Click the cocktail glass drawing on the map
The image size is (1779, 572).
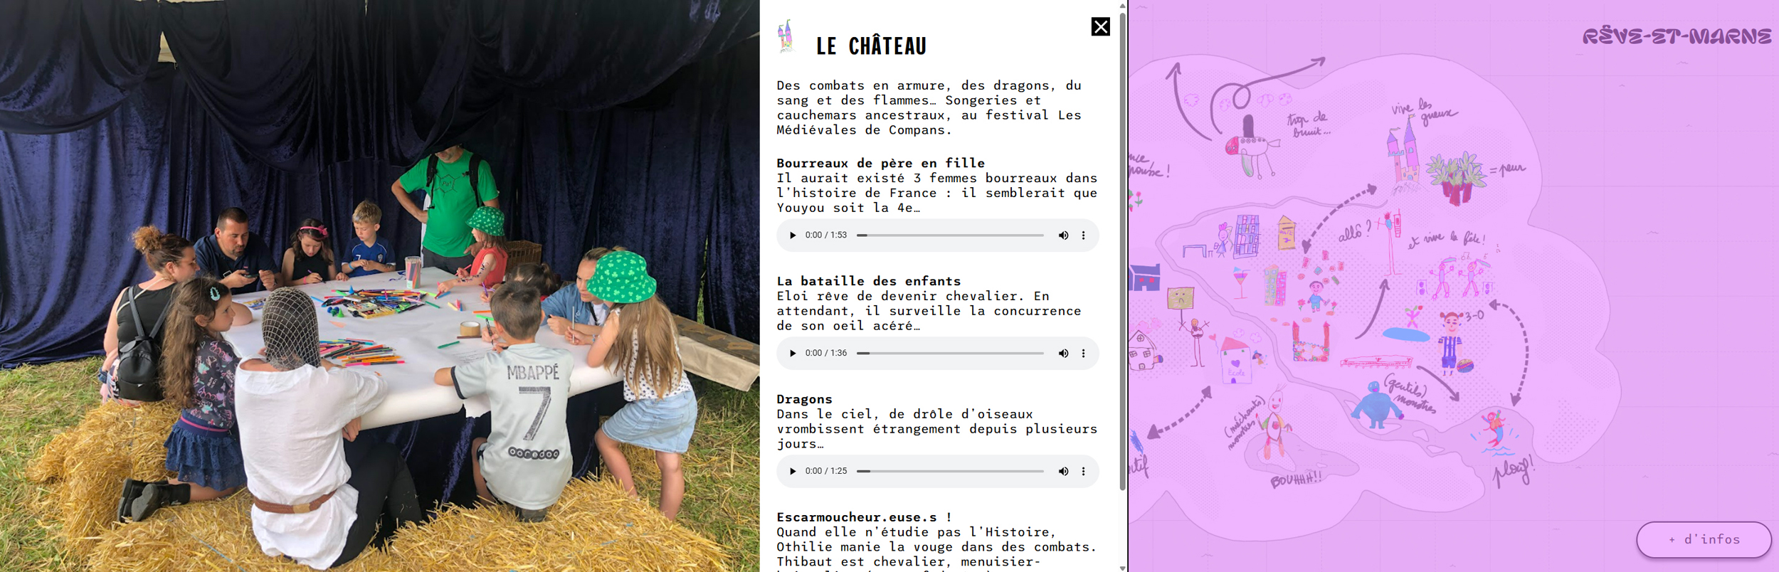1240,282
